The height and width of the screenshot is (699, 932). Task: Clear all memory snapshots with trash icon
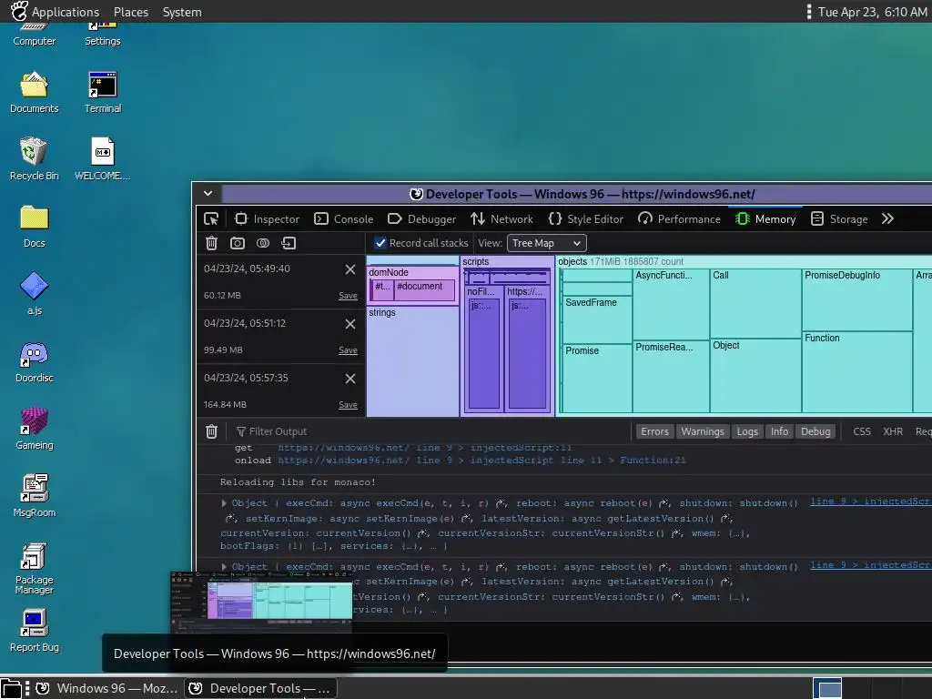tap(211, 243)
